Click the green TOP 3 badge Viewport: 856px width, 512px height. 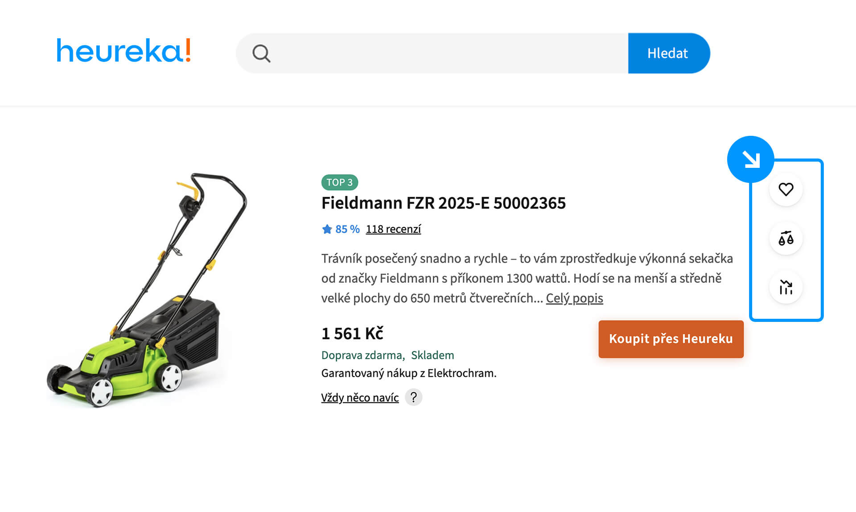pyautogui.click(x=339, y=182)
